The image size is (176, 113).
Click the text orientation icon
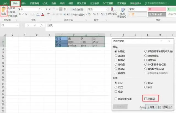point(65,9)
